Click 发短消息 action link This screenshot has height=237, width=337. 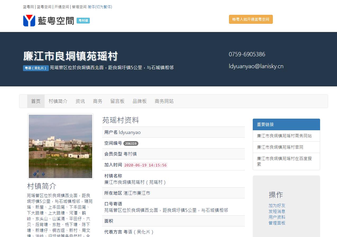coord(277,211)
